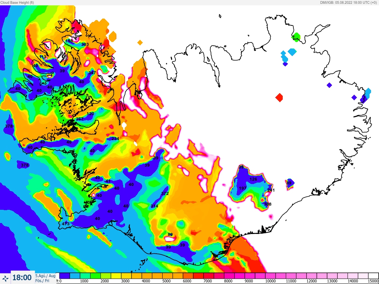Click the map value '303'
379x284 pixels.
coord(85,44)
